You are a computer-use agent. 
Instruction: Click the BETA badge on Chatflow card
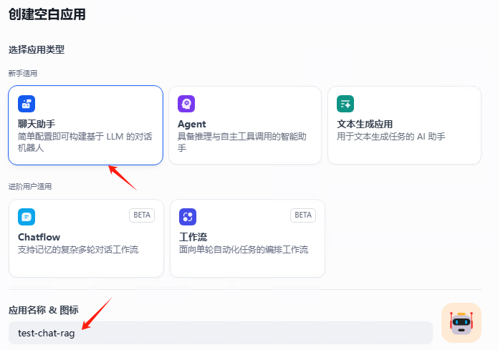point(142,215)
